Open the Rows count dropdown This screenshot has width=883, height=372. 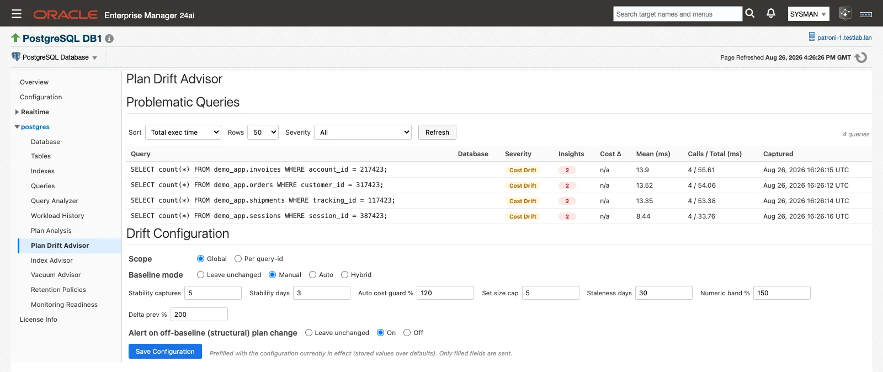click(x=263, y=132)
